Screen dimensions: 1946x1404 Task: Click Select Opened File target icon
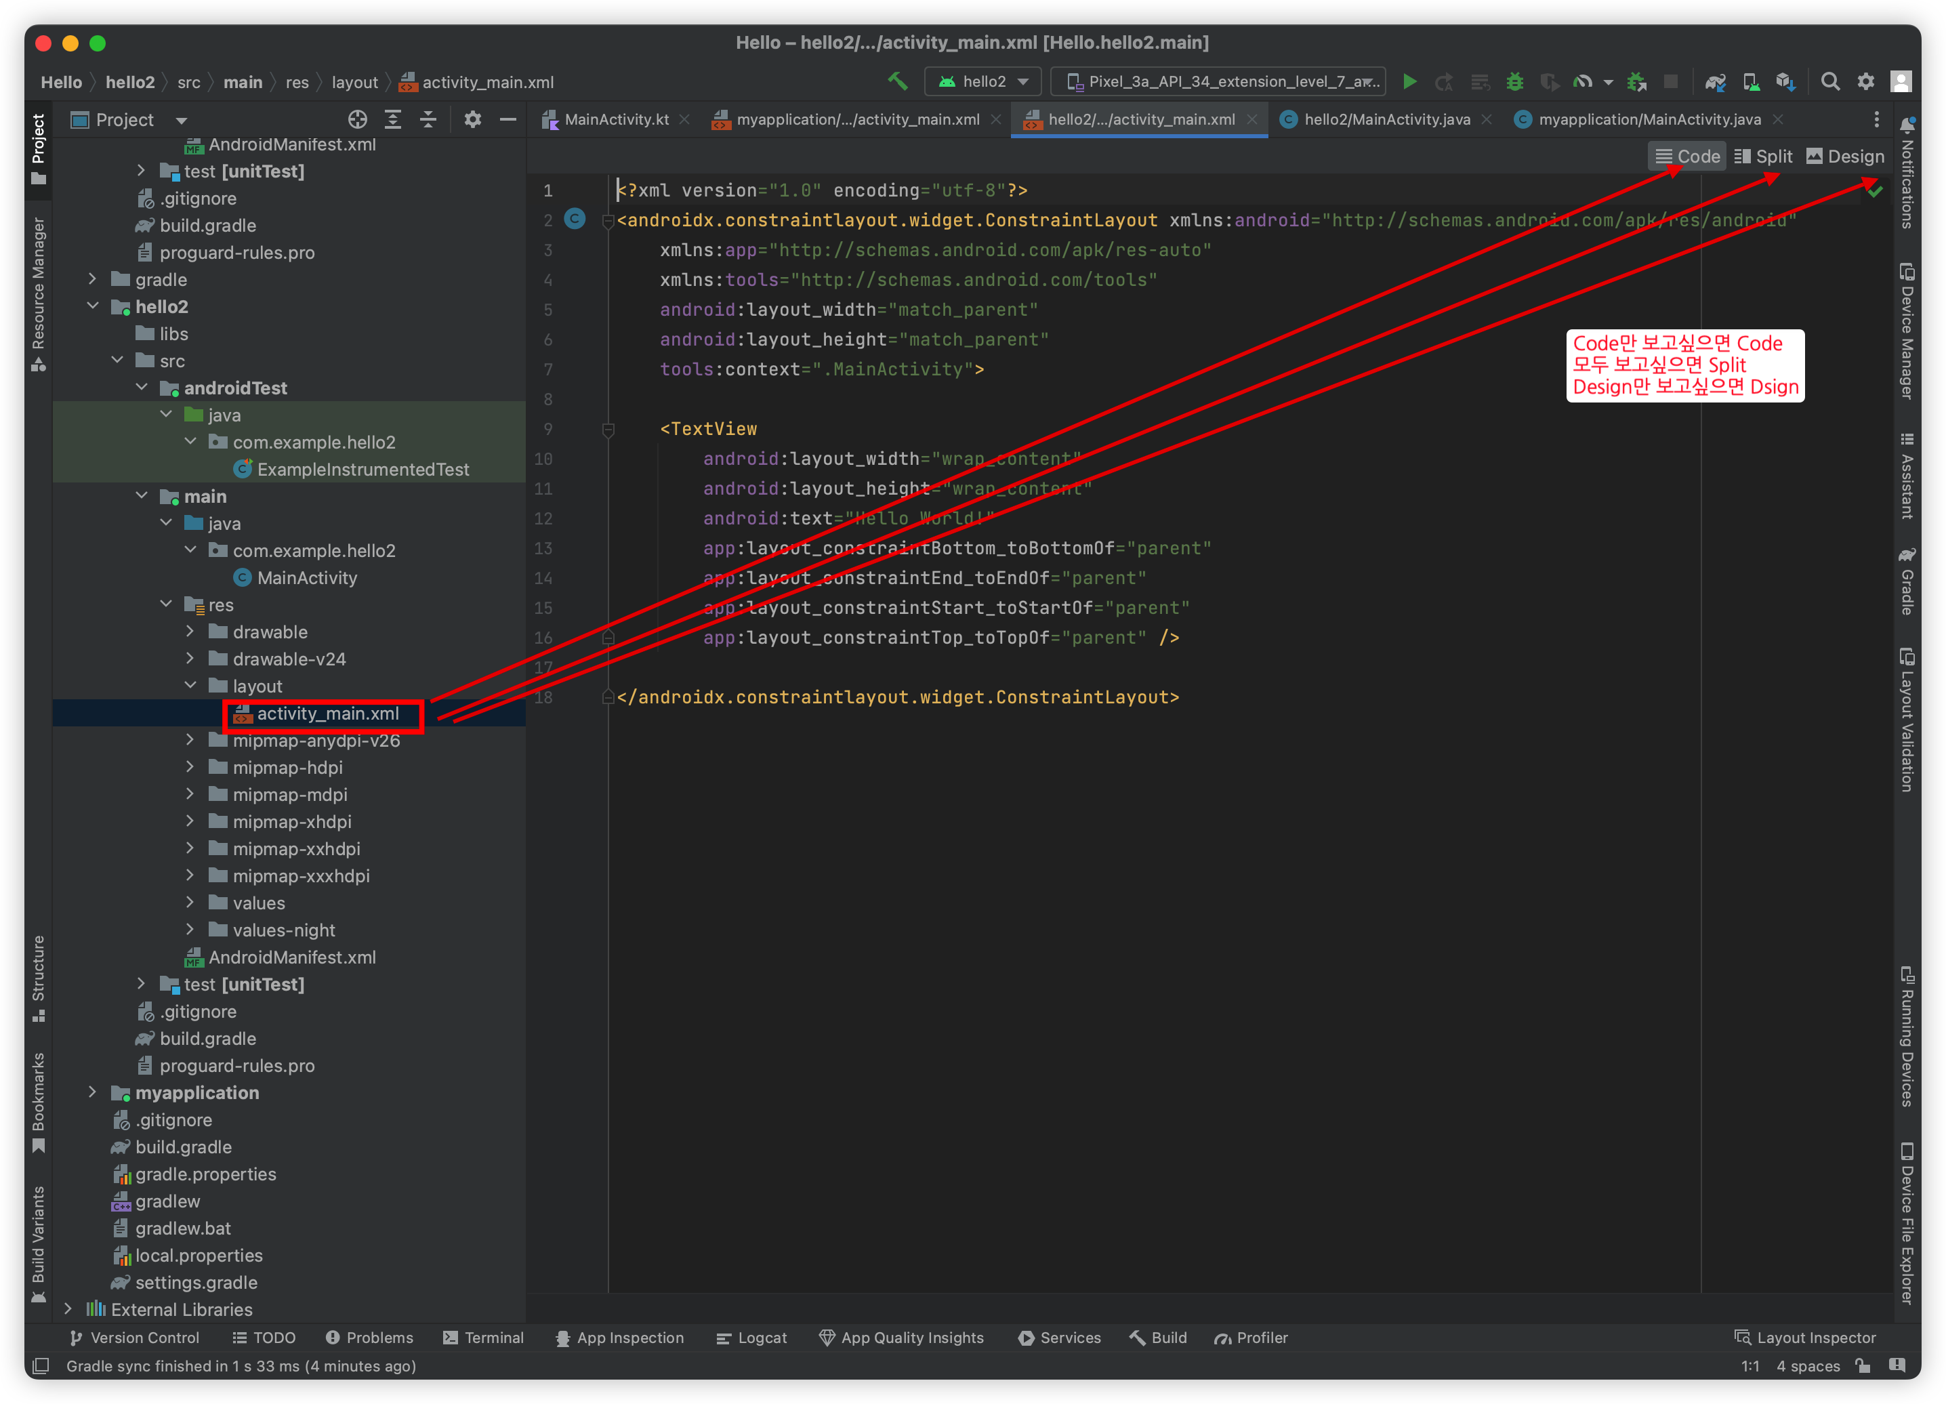point(358,119)
